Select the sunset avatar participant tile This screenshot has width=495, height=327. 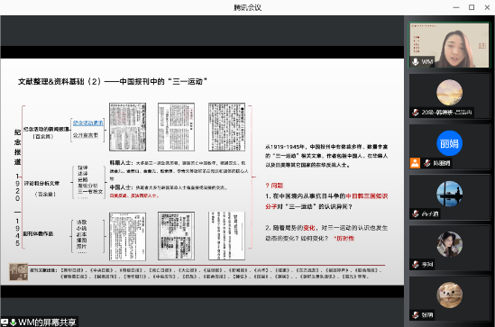click(449, 96)
